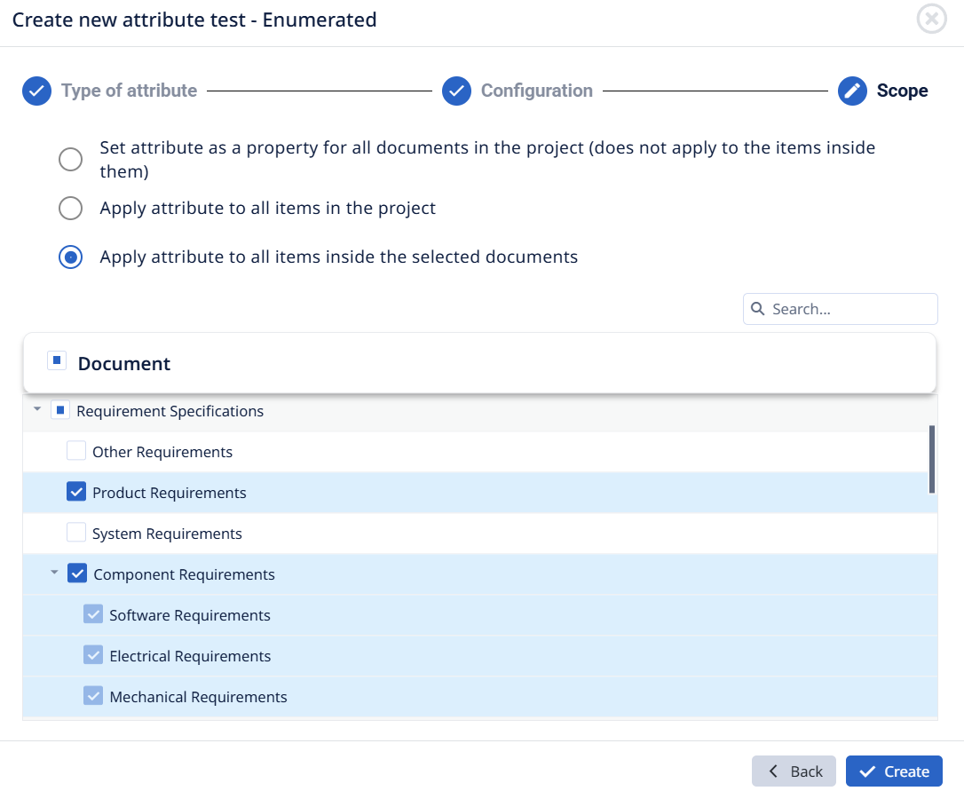964x791 pixels.
Task: Uncheck the Product Requirements checkbox
Action: click(x=76, y=492)
